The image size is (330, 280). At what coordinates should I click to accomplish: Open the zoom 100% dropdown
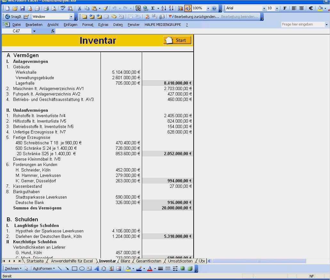tap(208, 8)
